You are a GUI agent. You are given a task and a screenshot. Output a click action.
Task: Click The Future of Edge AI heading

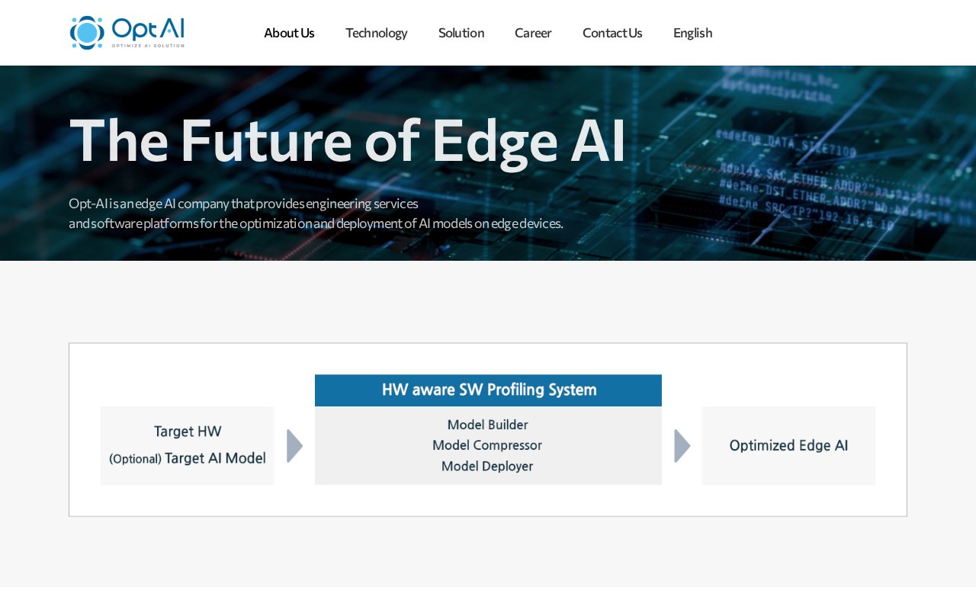(x=348, y=140)
